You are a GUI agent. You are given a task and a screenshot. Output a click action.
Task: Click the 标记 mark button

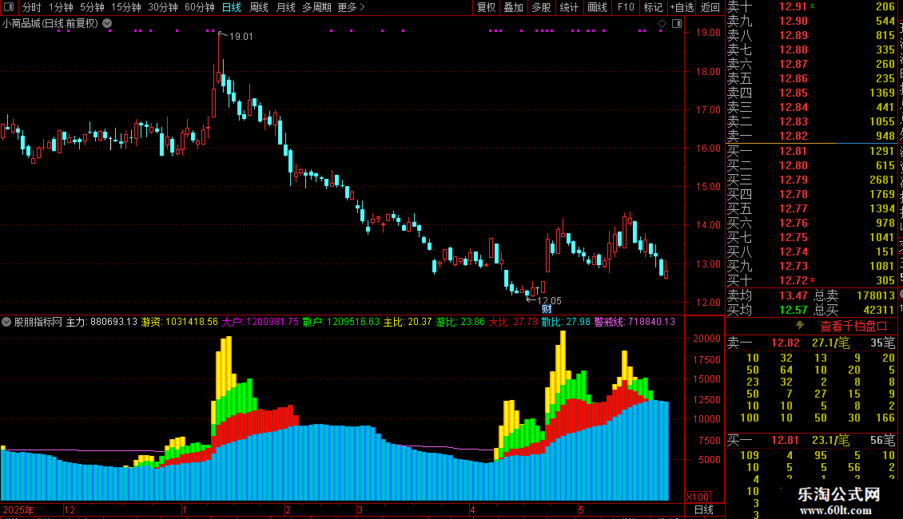coord(653,7)
